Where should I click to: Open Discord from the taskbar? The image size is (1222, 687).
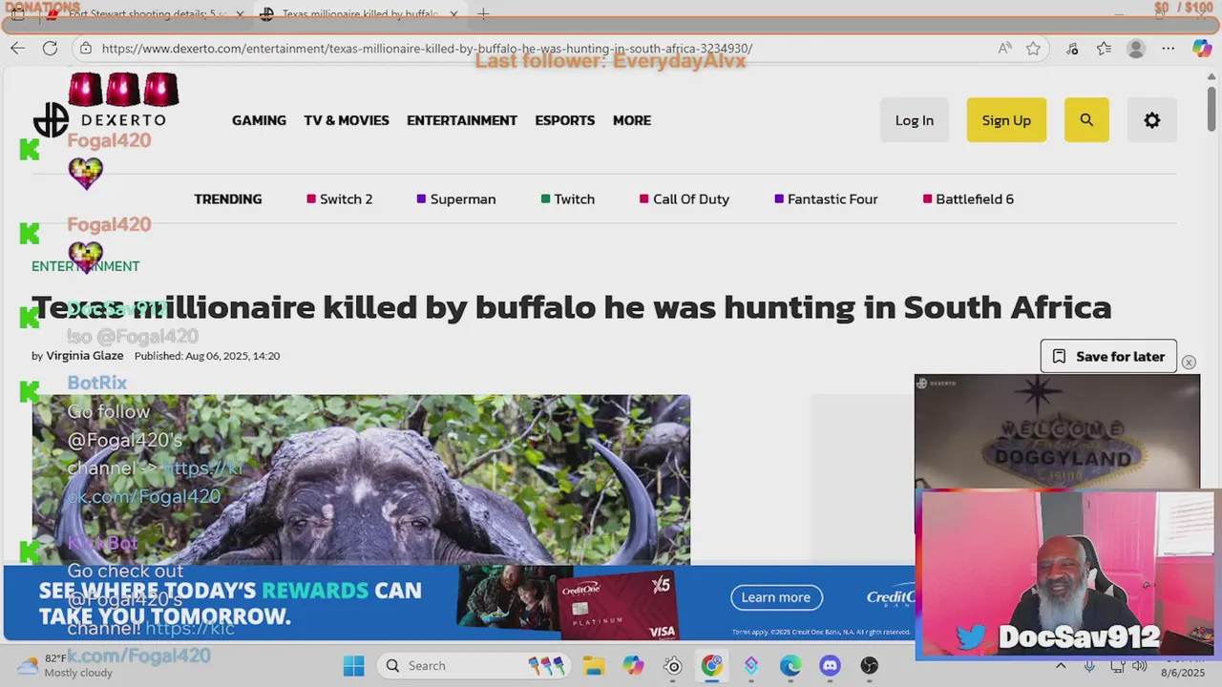(x=830, y=666)
